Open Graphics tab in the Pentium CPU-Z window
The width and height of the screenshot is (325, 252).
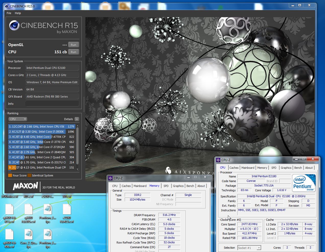point(286,168)
